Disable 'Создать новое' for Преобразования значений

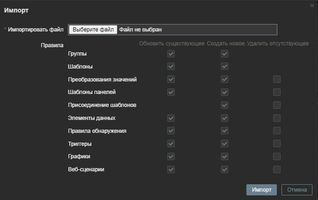pos(225,80)
